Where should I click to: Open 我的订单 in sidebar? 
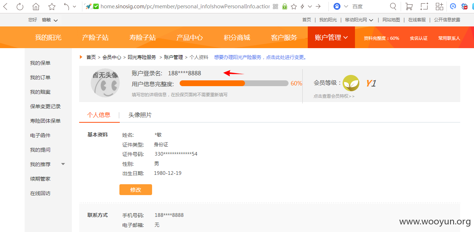point(40,77)
